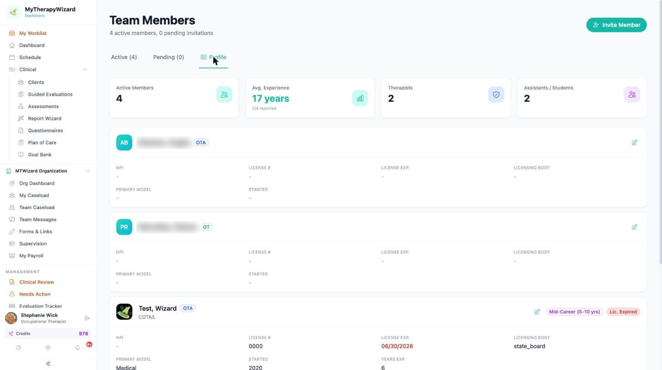Collapse the sidebar with double chevron
This screenshot has width=662, height=370.
coord(48,364)
